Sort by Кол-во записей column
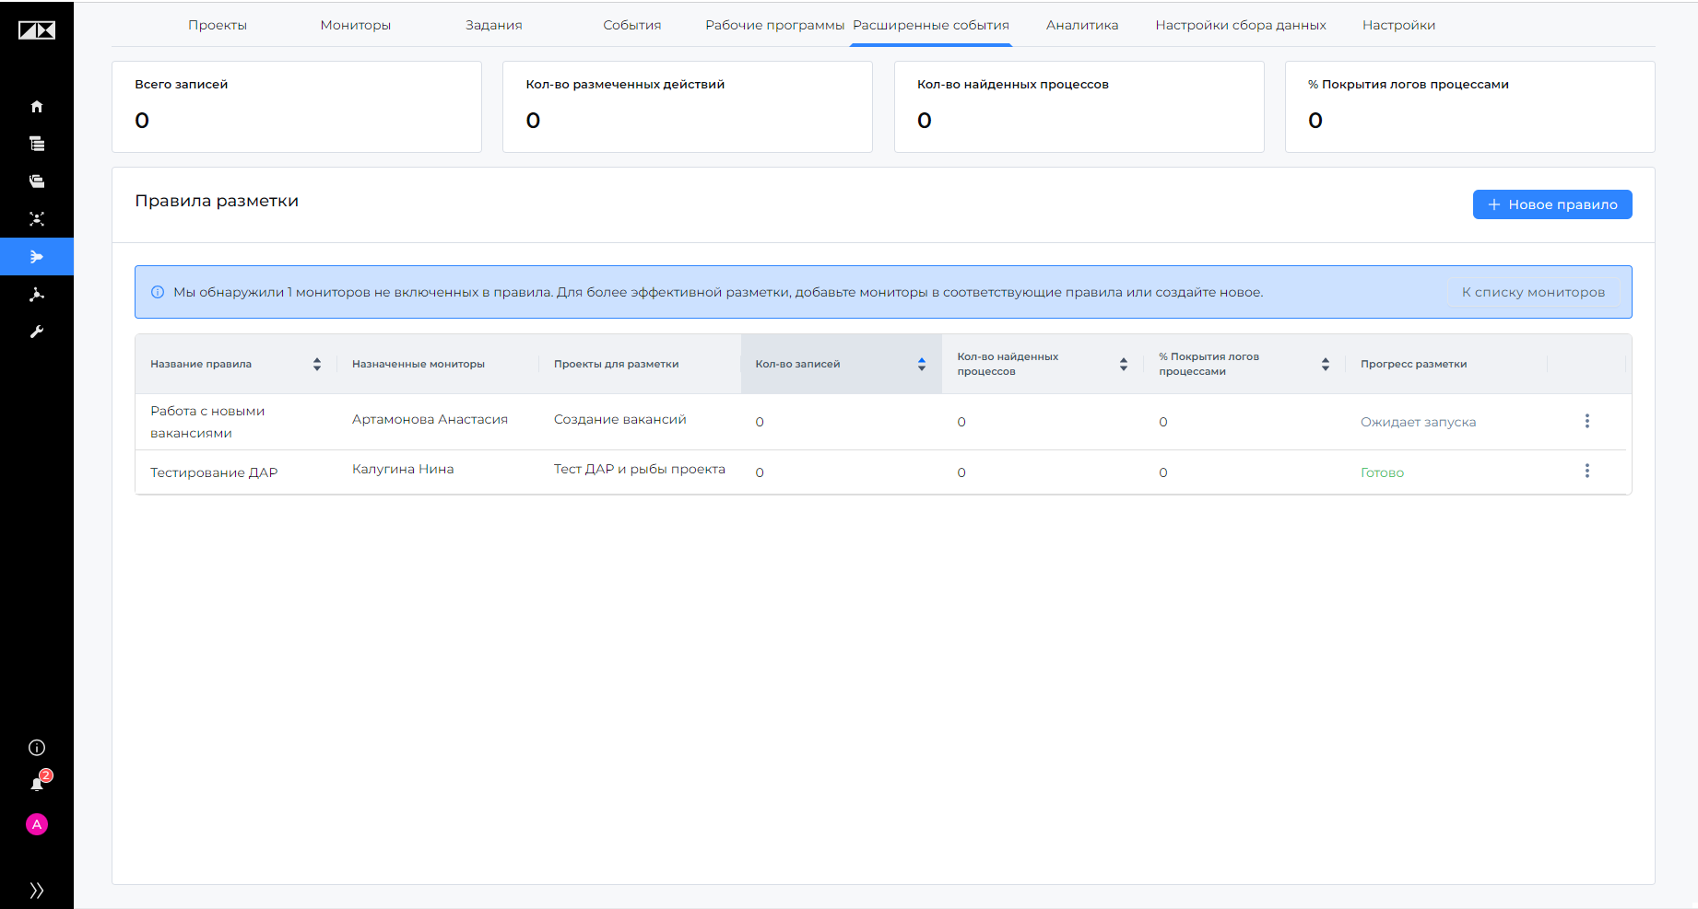 pos(921,364)
